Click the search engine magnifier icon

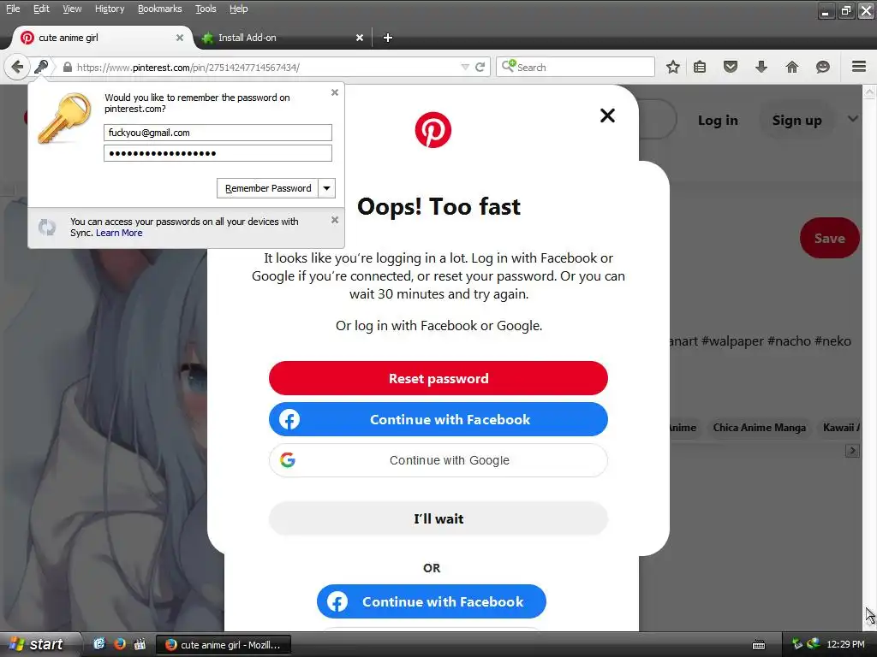(509, 67)
